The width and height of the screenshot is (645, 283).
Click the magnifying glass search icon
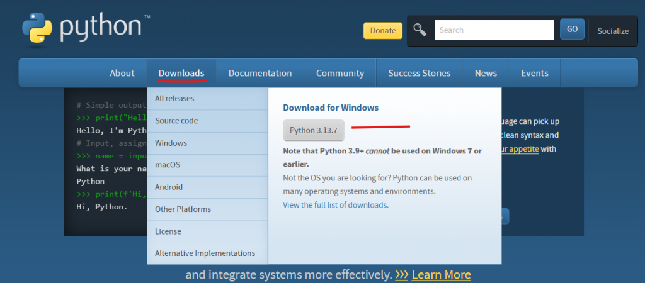[420, 30]
